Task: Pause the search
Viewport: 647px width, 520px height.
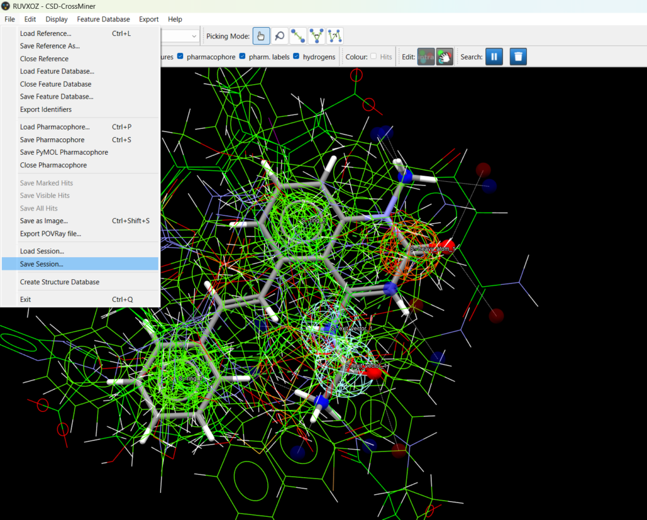Action: 494,57
